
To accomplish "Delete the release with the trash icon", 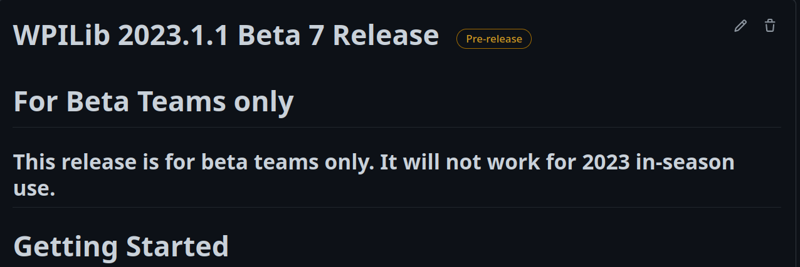I will coord(770,26).
